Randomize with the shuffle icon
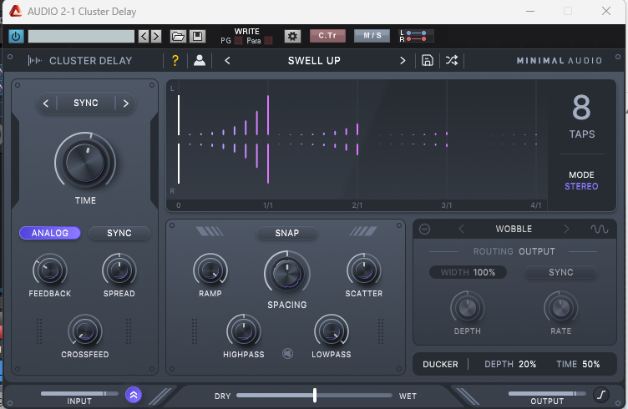This screenshot has height=409, width=628. pyautogui.click(x=452, y=60)
